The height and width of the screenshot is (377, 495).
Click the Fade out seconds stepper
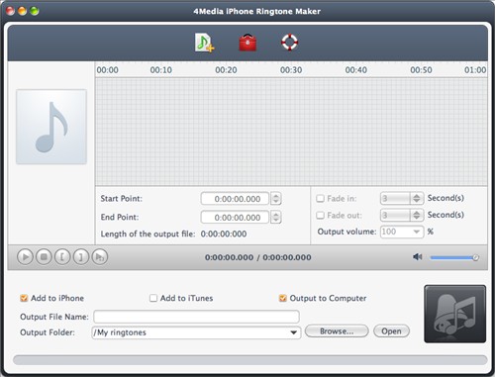point(417,215)
